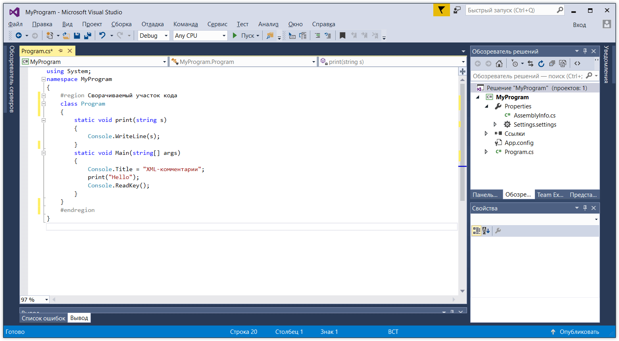Viewport: 619px width, 341px height.
Task: Pin the Свойства panel with the pushpin
Action: (585, 208)
